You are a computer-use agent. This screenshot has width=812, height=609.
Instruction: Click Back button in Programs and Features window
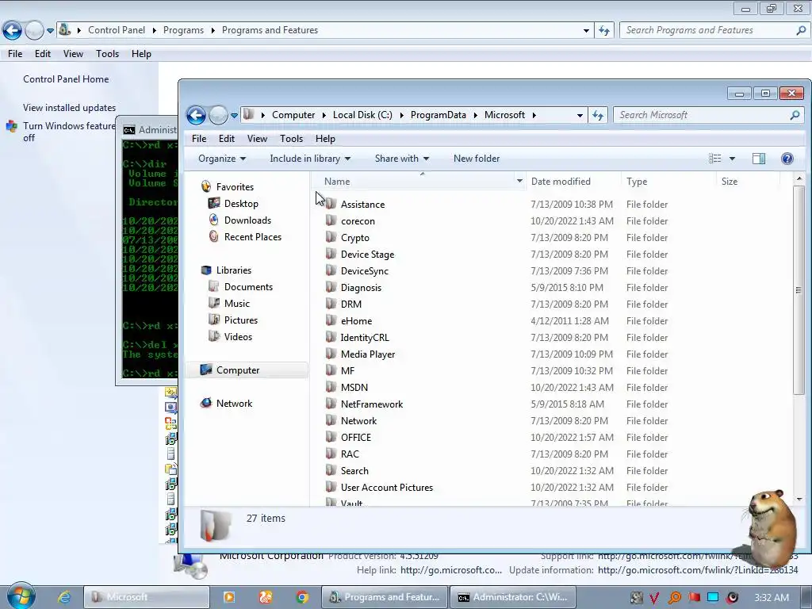13,30
